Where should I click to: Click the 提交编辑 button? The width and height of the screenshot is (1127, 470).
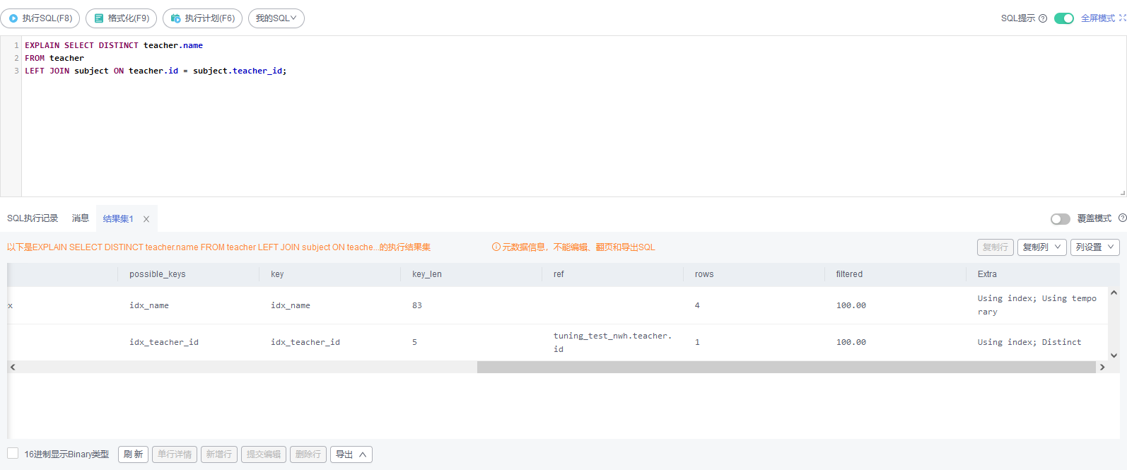tap(264, 454)
